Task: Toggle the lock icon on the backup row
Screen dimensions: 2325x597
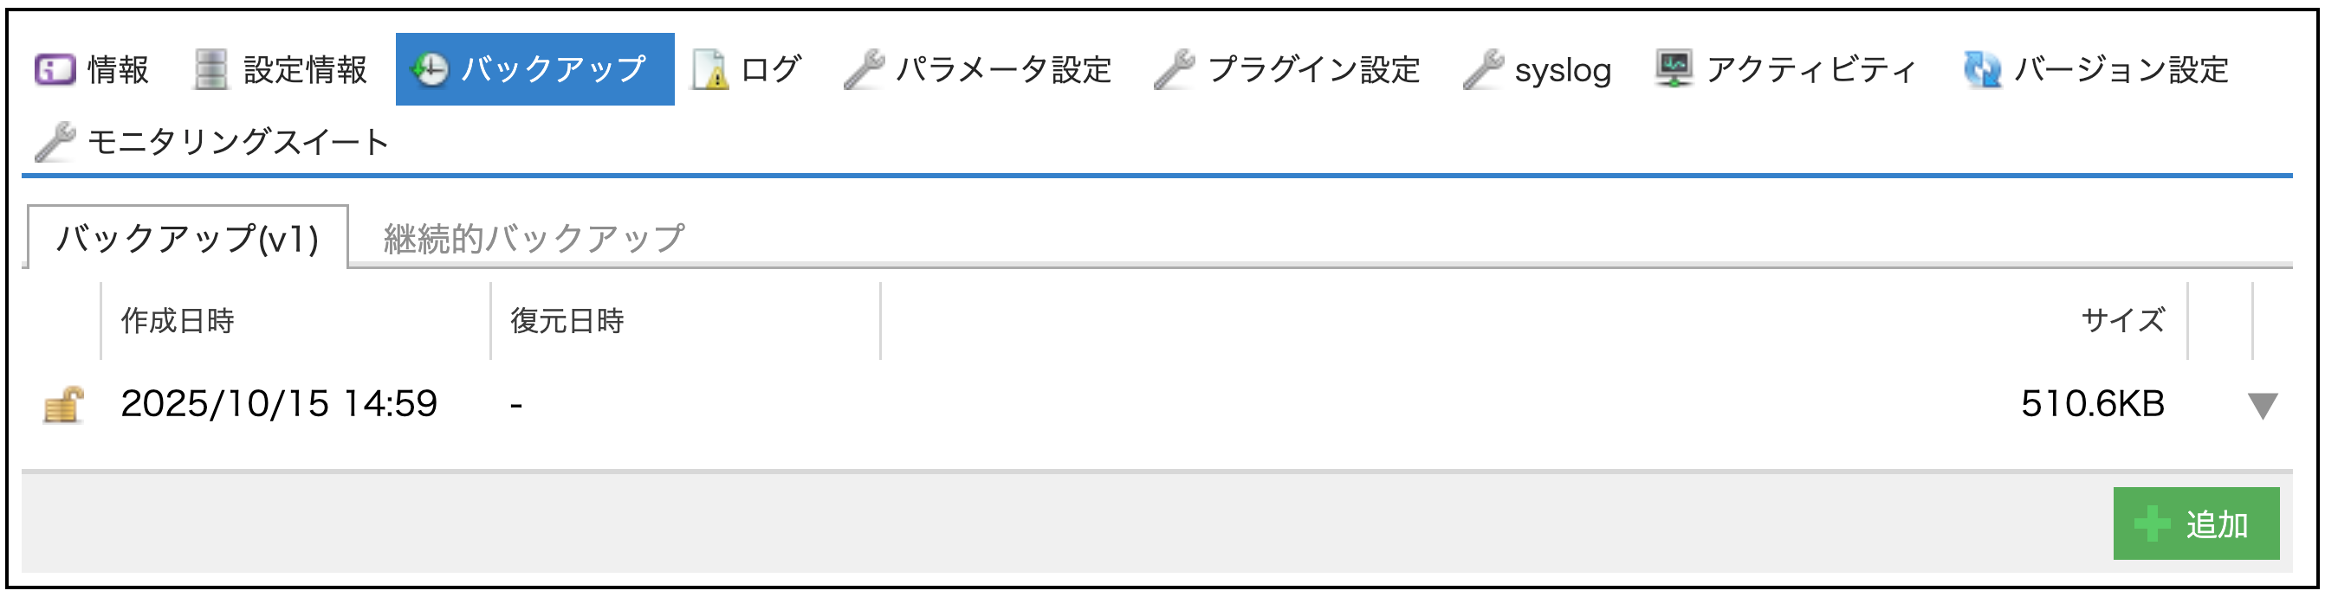Action: pyautogui.click(x=63, y=405)
